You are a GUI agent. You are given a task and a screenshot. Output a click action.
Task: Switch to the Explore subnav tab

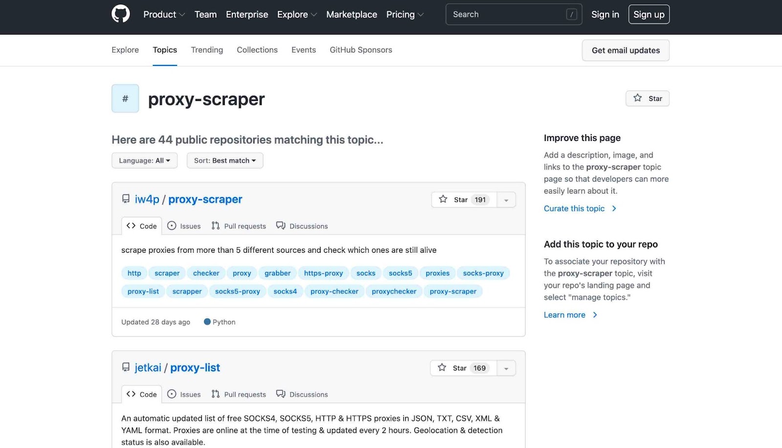125,50
